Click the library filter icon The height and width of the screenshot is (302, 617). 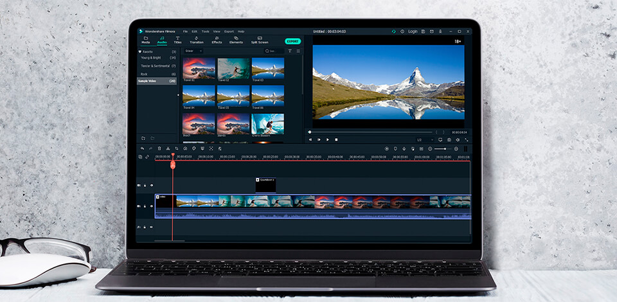[x=290, y=51]
